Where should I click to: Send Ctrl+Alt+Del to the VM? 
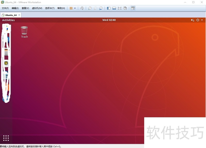[x=82, y=8]
